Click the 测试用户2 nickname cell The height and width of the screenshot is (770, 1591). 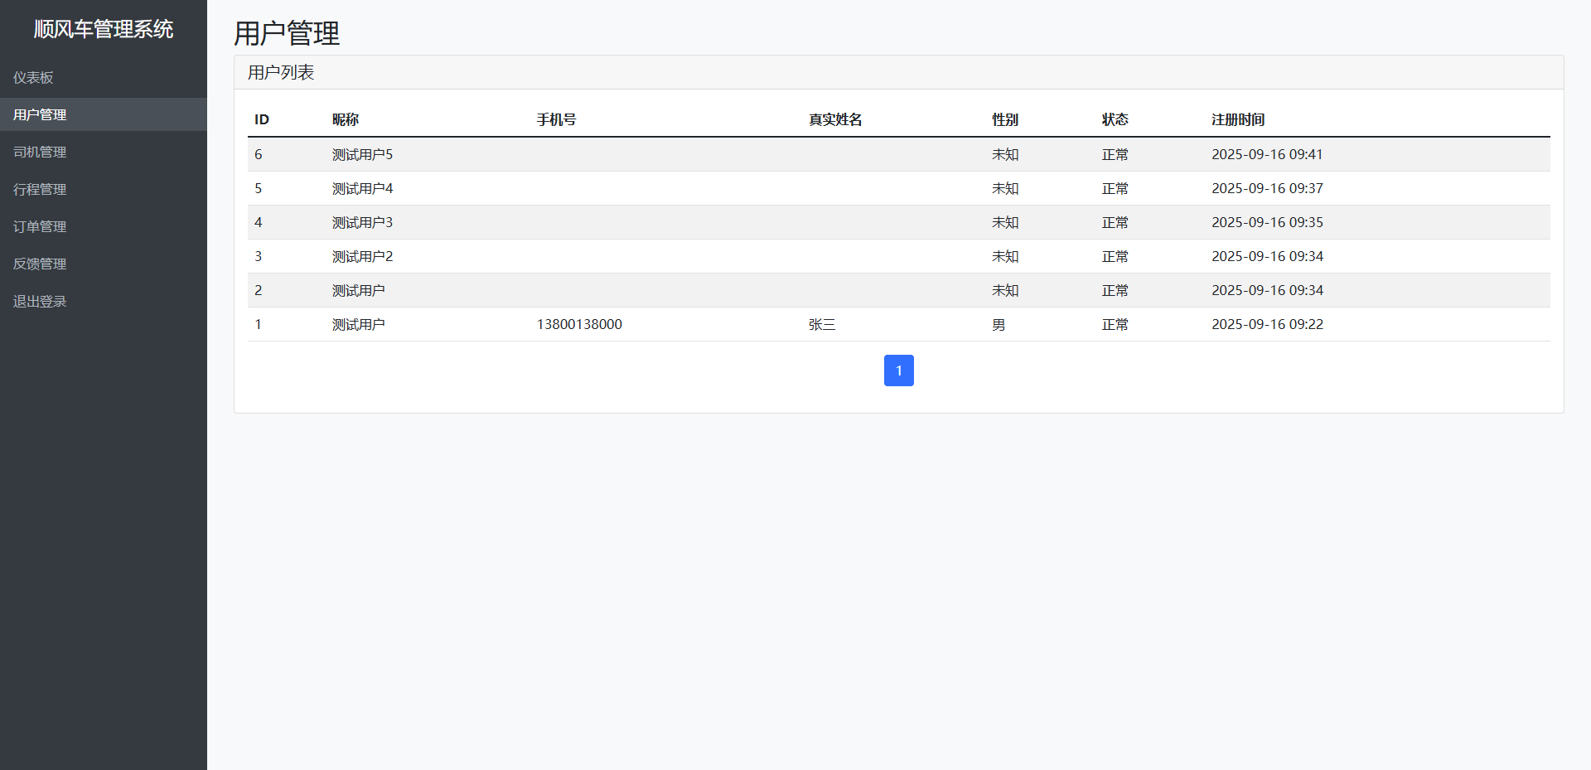tap(362, 256)
